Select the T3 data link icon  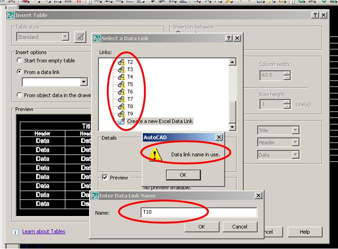[x=122, y=69]
